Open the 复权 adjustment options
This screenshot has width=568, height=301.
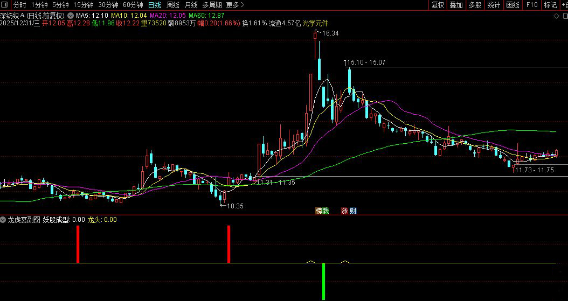[438, 5]
